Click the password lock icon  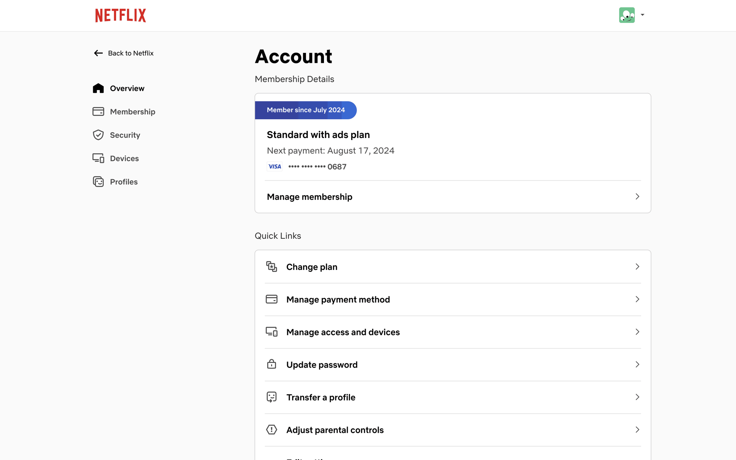pyautogui.click(x=271, y=364)
